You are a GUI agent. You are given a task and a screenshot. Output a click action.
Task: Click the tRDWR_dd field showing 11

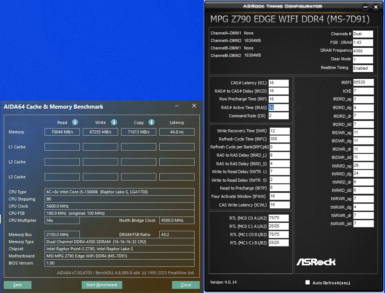363,157
